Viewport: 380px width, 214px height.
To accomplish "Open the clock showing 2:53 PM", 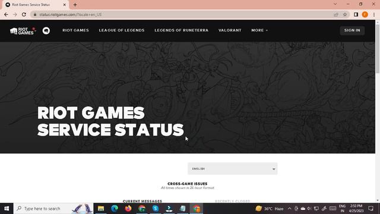I will [x=356, y=209].
